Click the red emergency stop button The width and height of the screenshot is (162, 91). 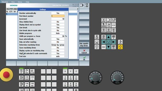click(x=6, y=75)
